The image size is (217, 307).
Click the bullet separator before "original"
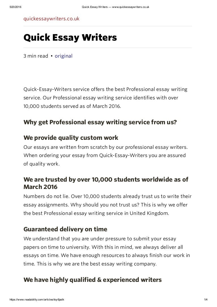click(52, 56)
